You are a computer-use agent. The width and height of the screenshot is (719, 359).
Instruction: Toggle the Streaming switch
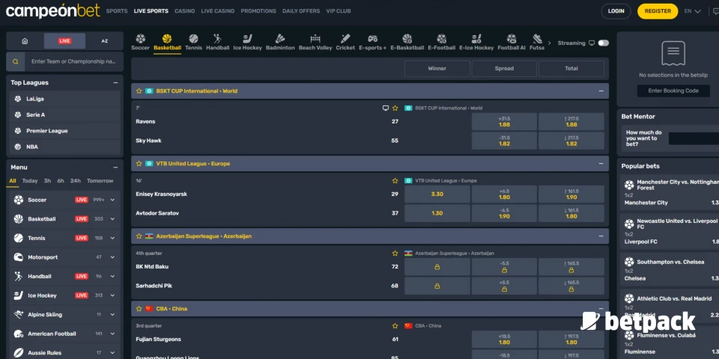pos(603,43)
